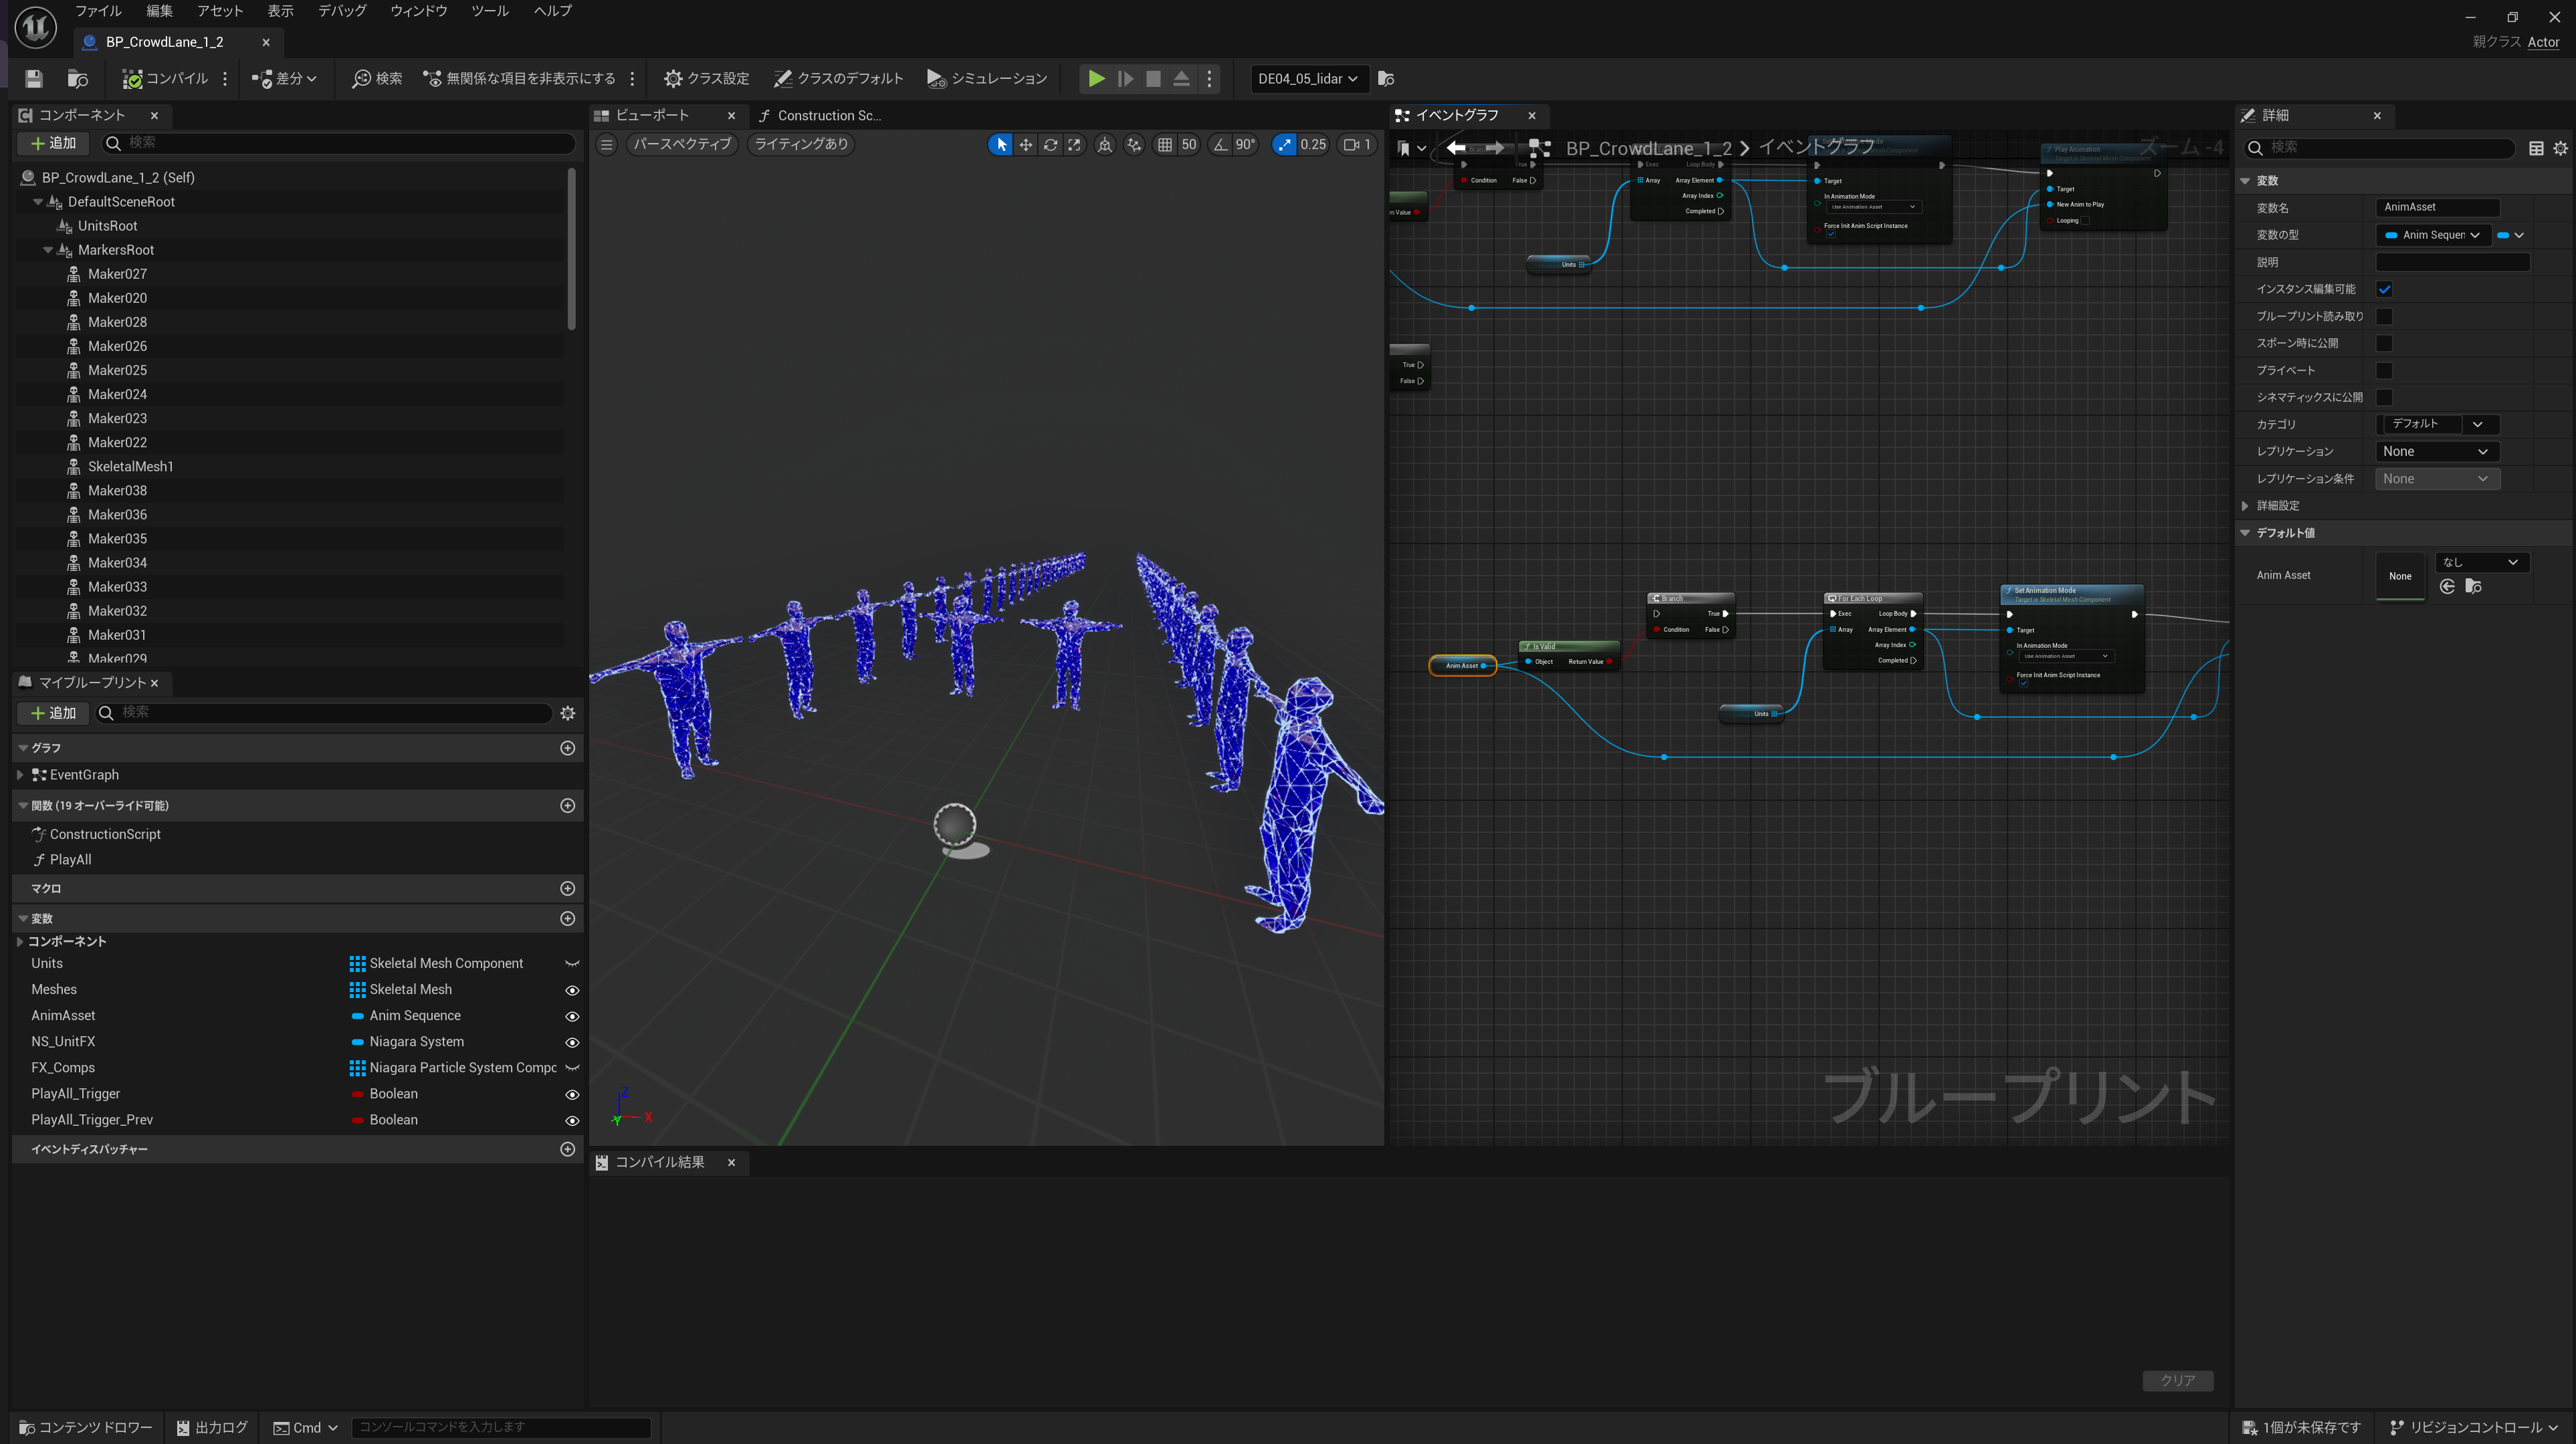Toggle grid snapping icon in viewport
This screenshot has width=2576, height=1444.
pyautogui.click(x=1165, y=144)
